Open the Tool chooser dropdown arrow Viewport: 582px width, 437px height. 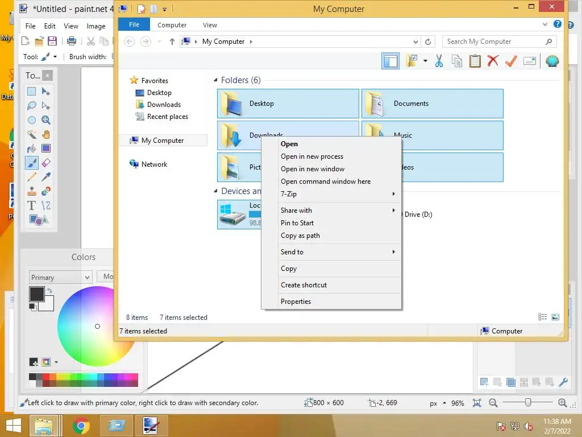pyautogui.click(x=55, y=57)
